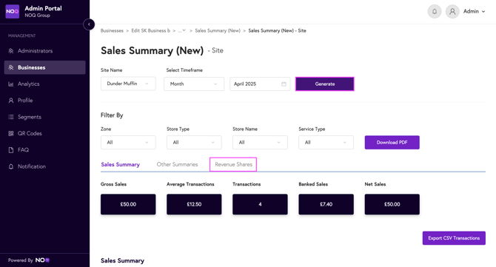This screenshot has height=267, width=496.
Task: Switch to the Other Summaries tab
Action: 177,164
